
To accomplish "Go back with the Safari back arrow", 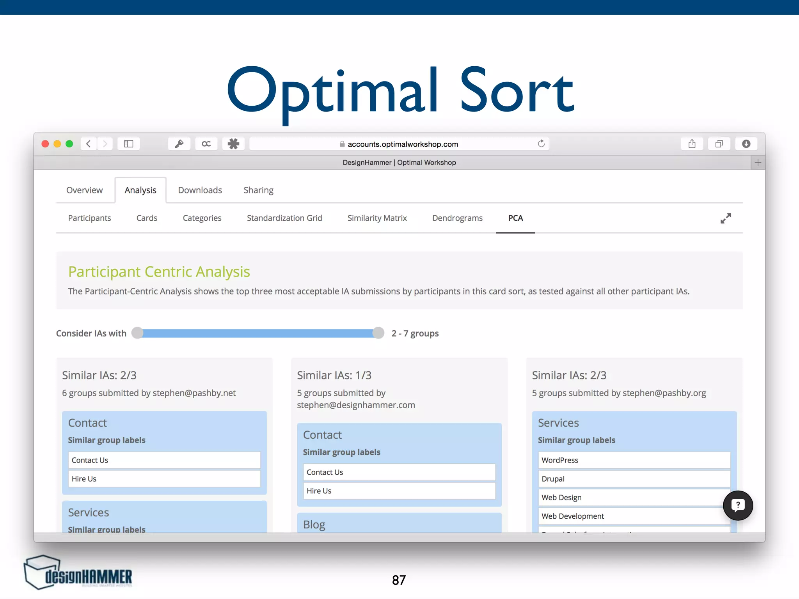I will tap(89, 144).
